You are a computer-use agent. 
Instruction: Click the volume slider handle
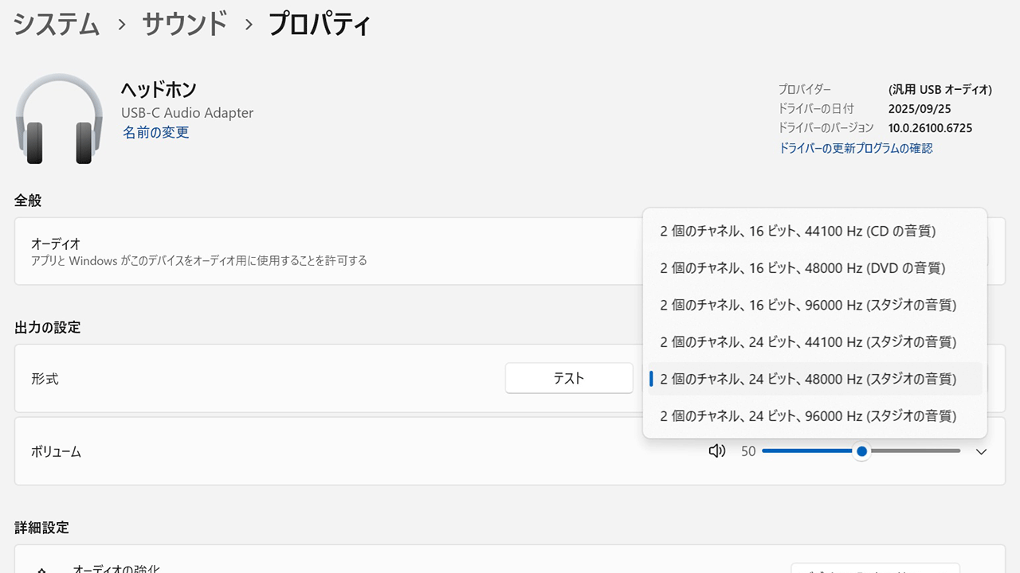tap(861, 451)
